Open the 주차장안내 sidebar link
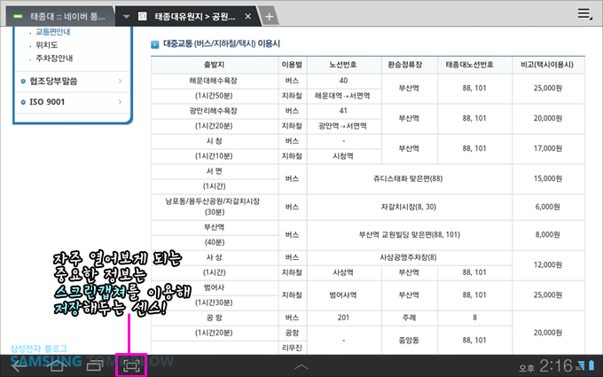 (54, 59)
